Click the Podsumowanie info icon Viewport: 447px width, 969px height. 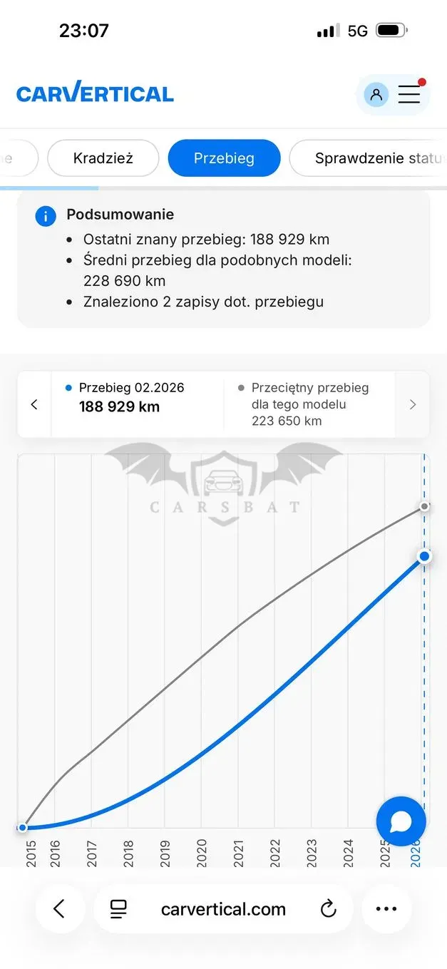(x=45, y=216)
